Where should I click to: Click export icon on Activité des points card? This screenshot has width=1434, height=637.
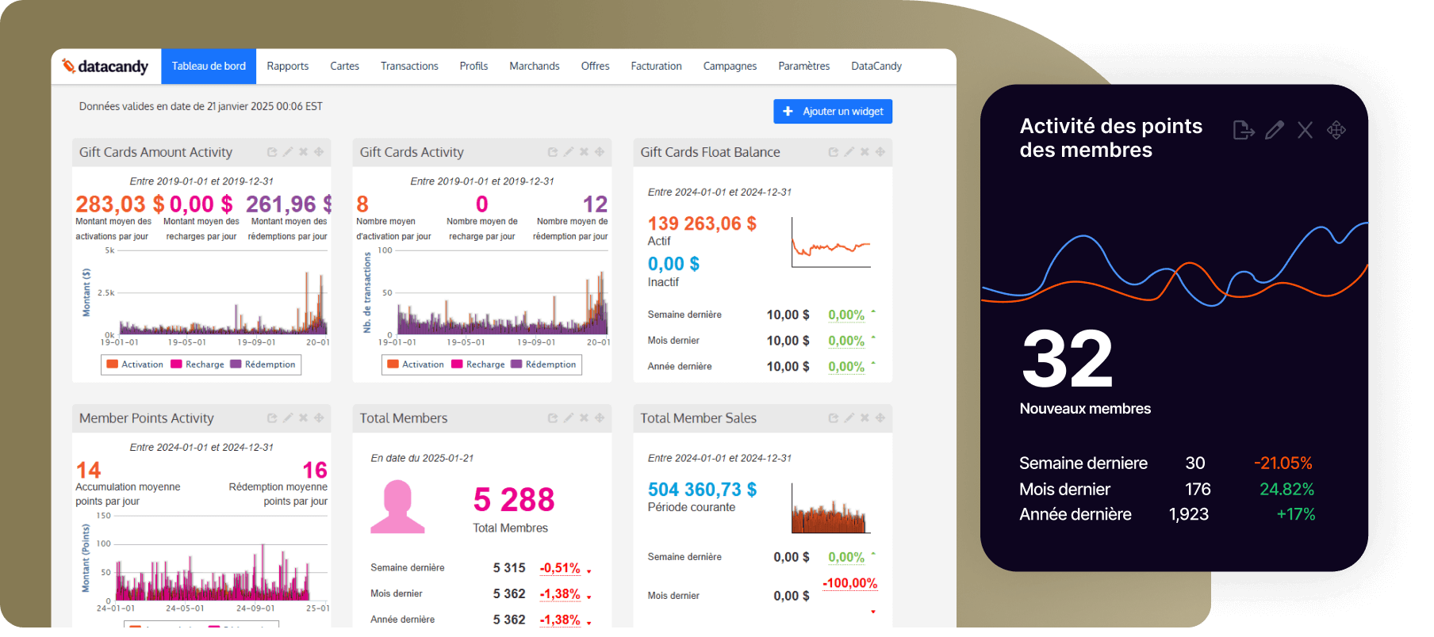point(1243,131)
